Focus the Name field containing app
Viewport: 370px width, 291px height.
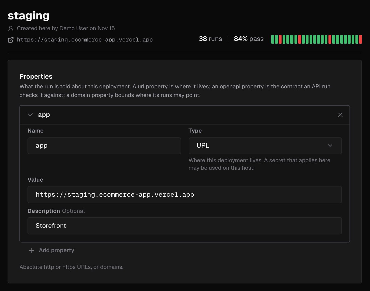coord(104,145)
